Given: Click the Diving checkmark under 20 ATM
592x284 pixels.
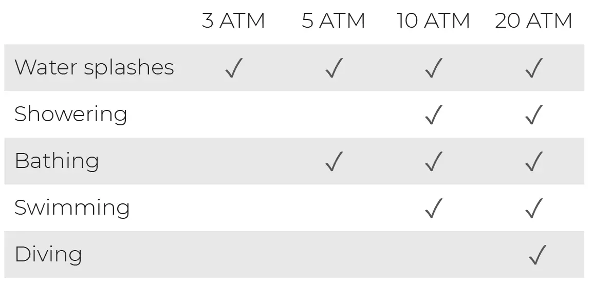Looking at the screenshot, I should tap(536, 255).
